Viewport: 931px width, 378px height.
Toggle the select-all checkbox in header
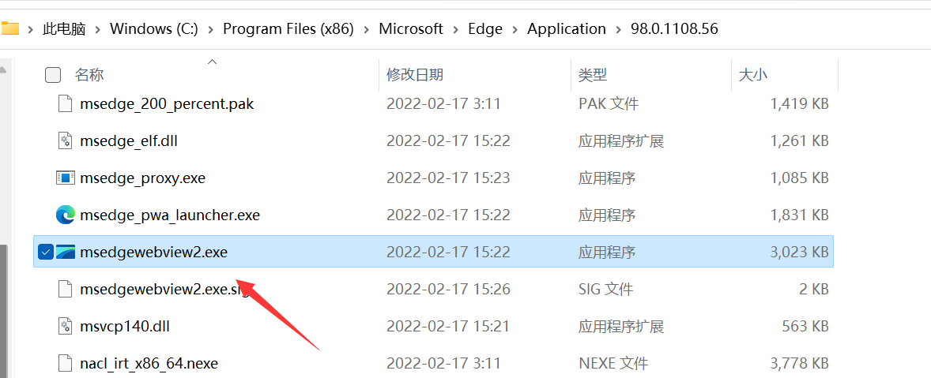pos(53,75)
